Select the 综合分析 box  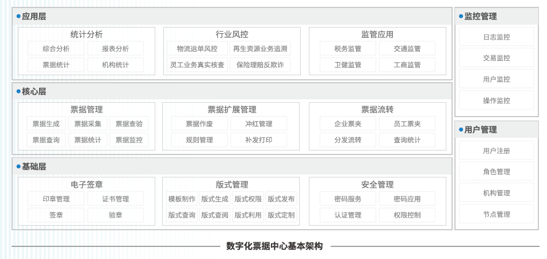click(56, 49)
